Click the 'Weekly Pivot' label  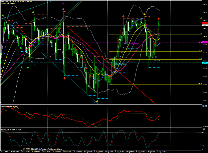pyautogui.click(x=120, y=64)
